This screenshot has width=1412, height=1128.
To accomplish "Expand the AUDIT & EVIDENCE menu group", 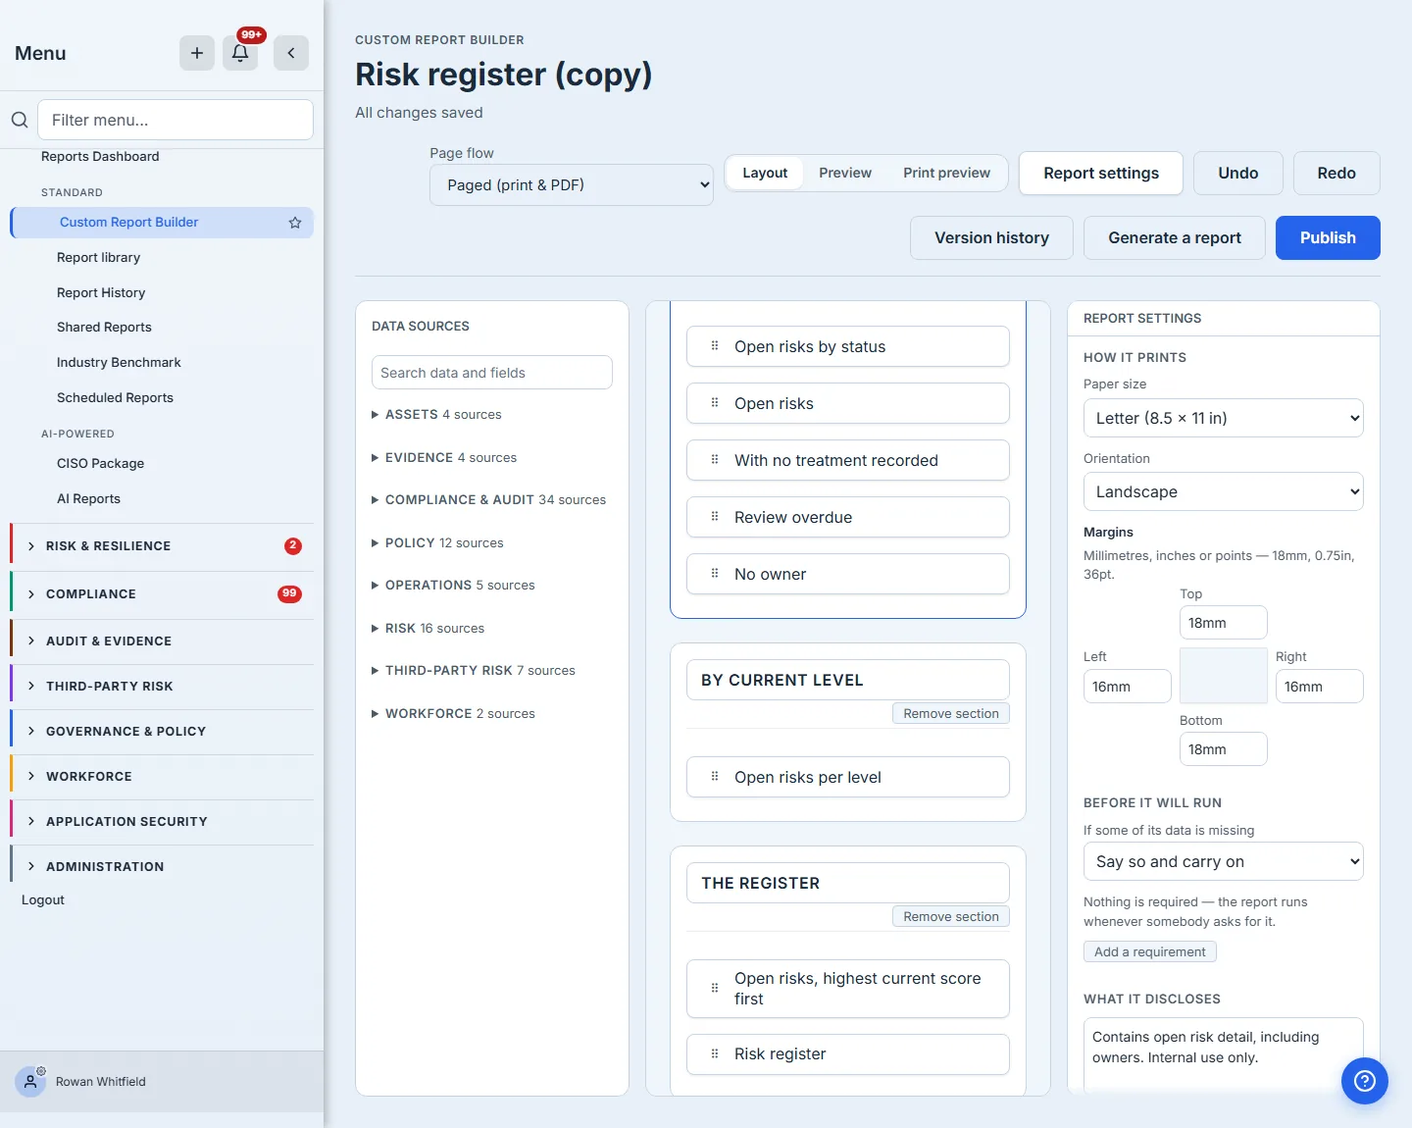I will tap(162, 641).
